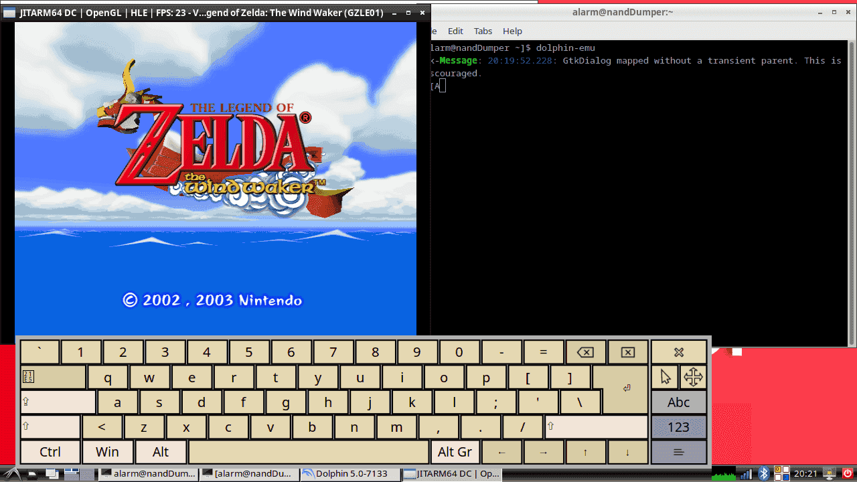Open the network signal icon in the tray
The height and width of the screenshot is (482, 857).
point(746,474)
